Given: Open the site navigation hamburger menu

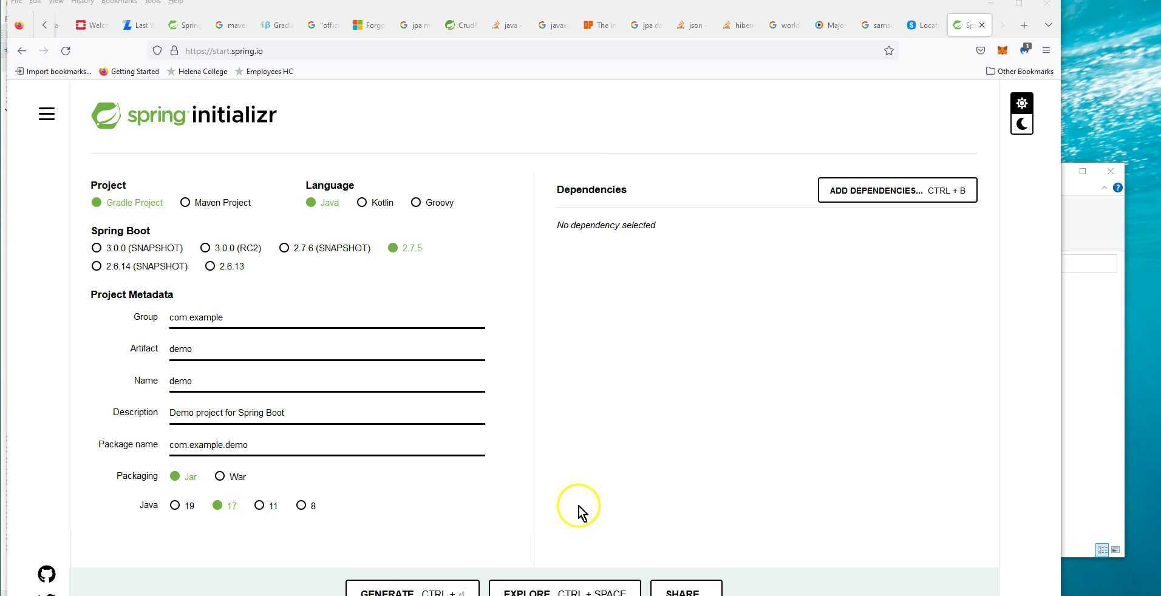Looking at the screenshot, I should pos(46,114).
